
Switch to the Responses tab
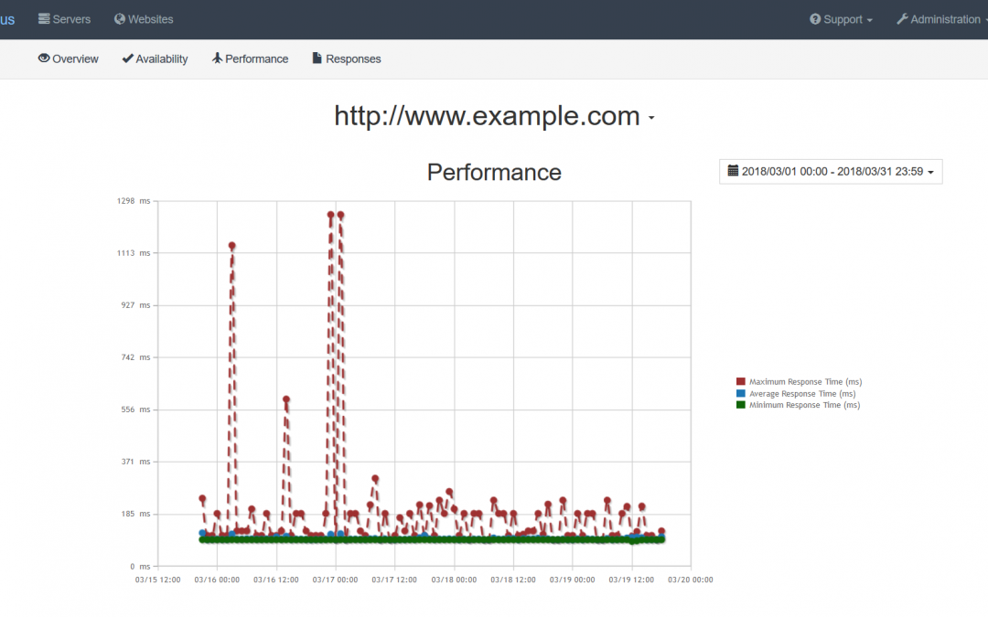[x=353, y=59]
